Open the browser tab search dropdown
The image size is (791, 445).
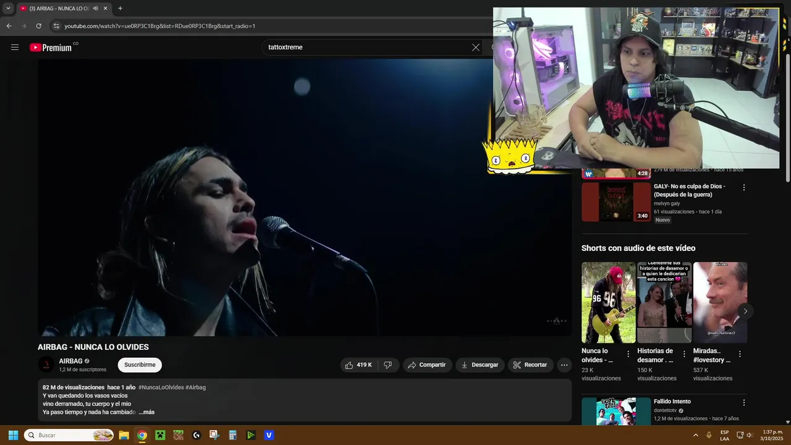pos(8,8)
